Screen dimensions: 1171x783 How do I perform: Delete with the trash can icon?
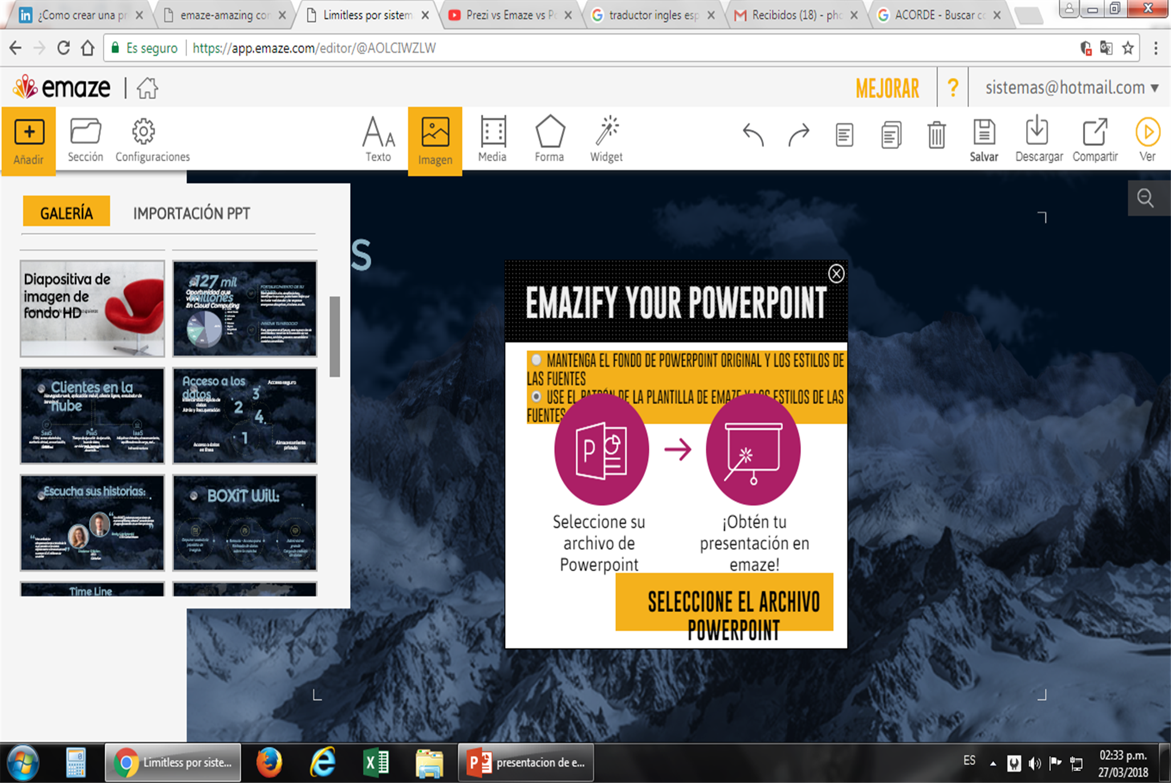(936, 135)
